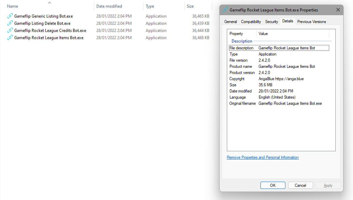Screen dimensions: 353x200
Task: Select the Details tab
Action: (288, 21)
